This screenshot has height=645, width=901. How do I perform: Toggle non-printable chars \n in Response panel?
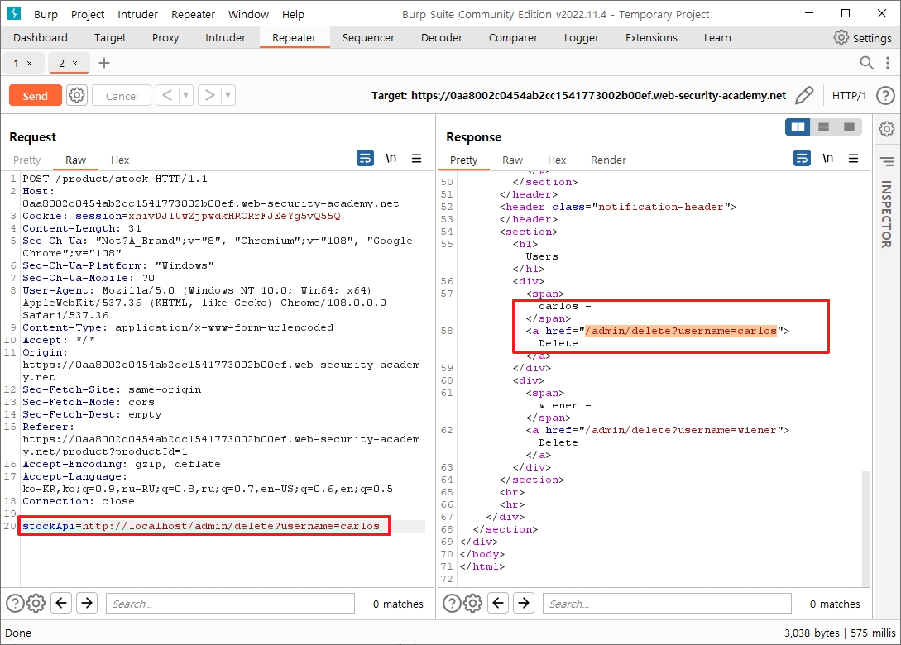coord(827,158)
